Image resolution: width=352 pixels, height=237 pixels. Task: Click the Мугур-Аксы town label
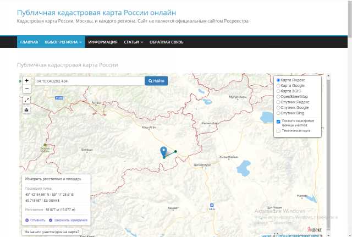click(238, 97)
